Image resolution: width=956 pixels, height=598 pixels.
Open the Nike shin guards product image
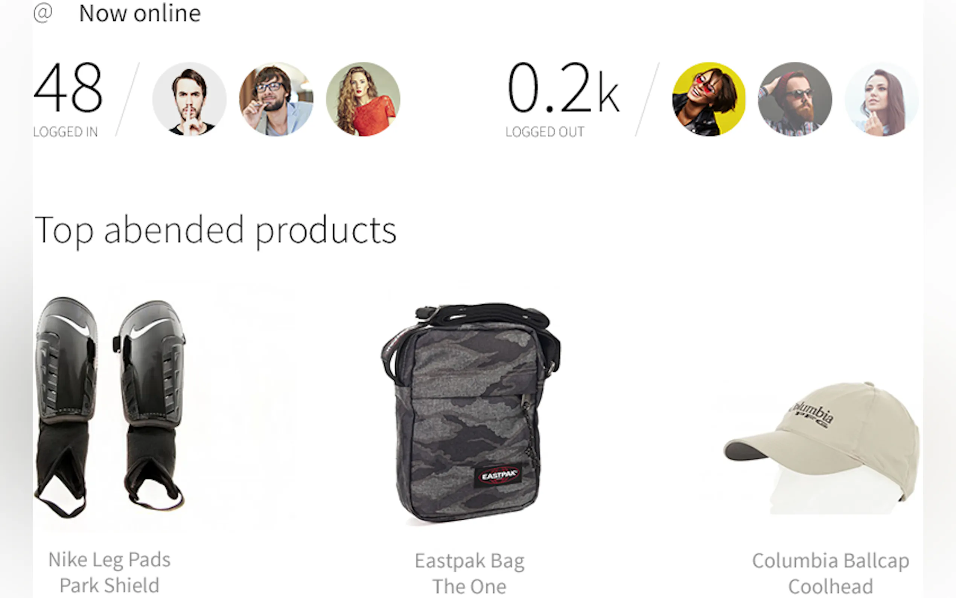pyautogui.click(x=110, y=407)
